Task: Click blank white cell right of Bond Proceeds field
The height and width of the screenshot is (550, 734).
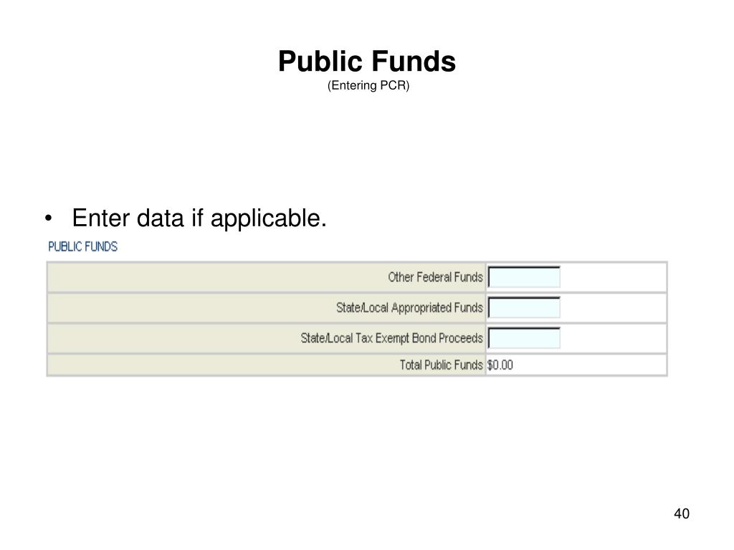Action: (614, 338)
